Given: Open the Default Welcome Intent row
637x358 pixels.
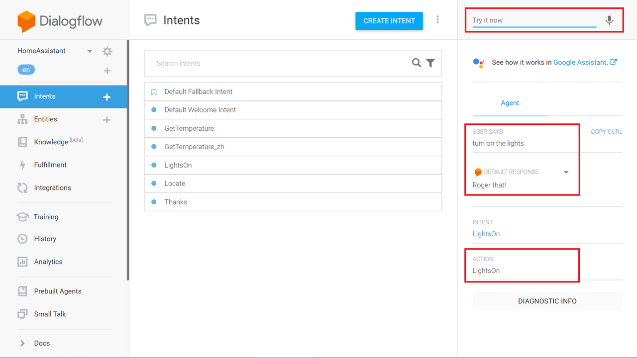Looking at the screenshot, I should pyautogui.click(x=293, y=110).
